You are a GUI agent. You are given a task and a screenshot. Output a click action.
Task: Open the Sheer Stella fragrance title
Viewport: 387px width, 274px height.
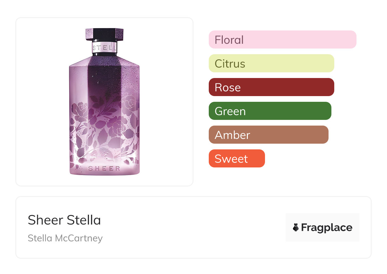point(64,220)
